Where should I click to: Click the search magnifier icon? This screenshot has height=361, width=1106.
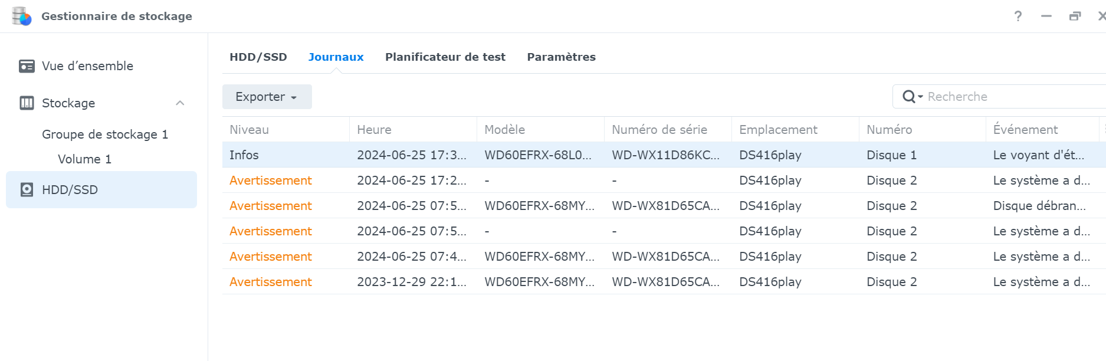910,97
